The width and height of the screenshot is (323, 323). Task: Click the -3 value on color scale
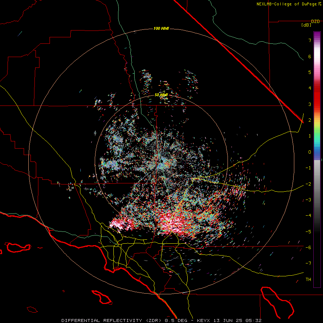(308, 200)
